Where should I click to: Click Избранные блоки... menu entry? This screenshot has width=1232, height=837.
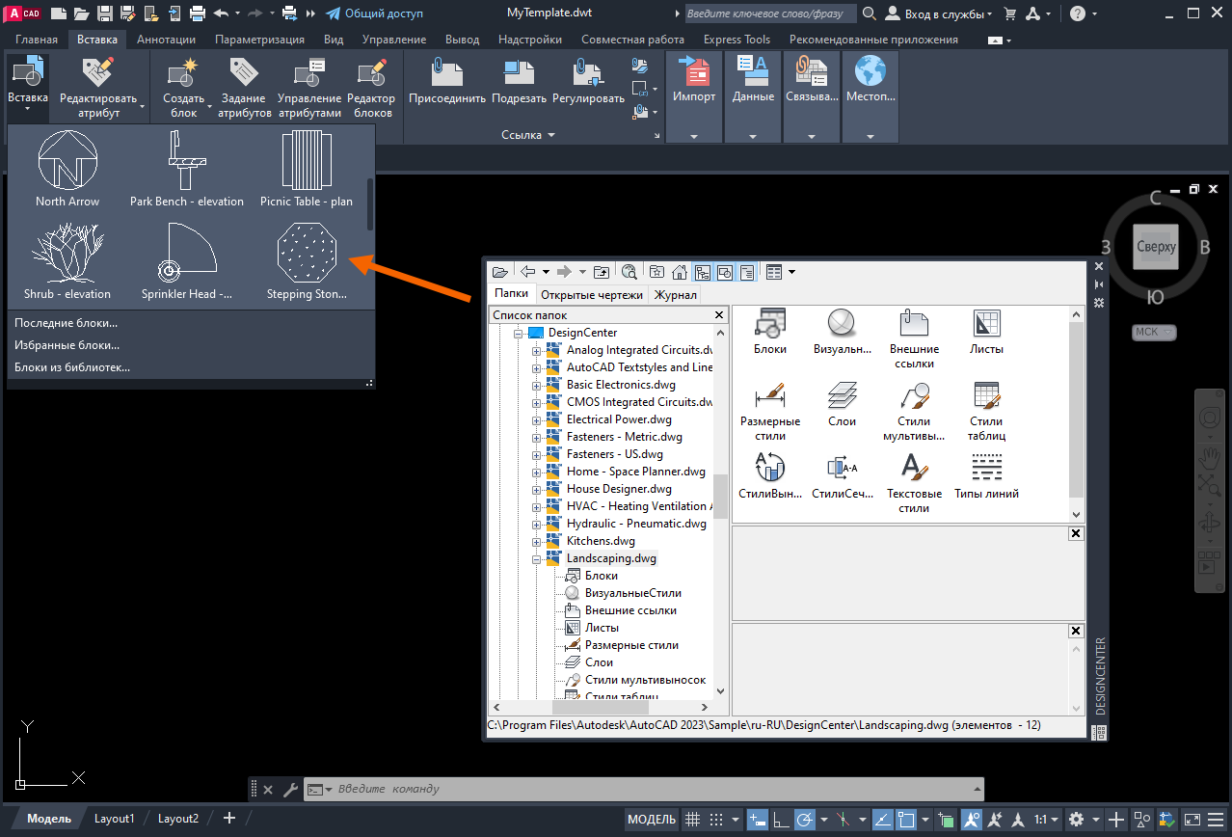[67, 344]
